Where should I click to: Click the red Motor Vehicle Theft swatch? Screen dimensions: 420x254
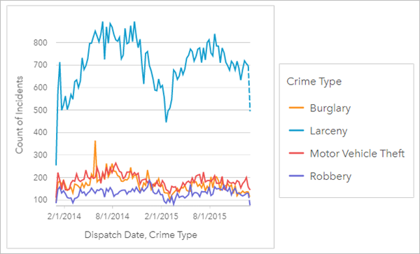tap(297, 153)
